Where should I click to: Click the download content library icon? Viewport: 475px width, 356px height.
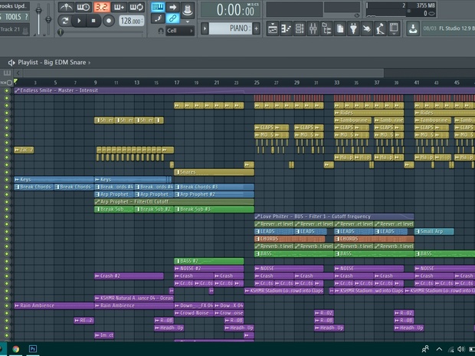click(413, 29)
